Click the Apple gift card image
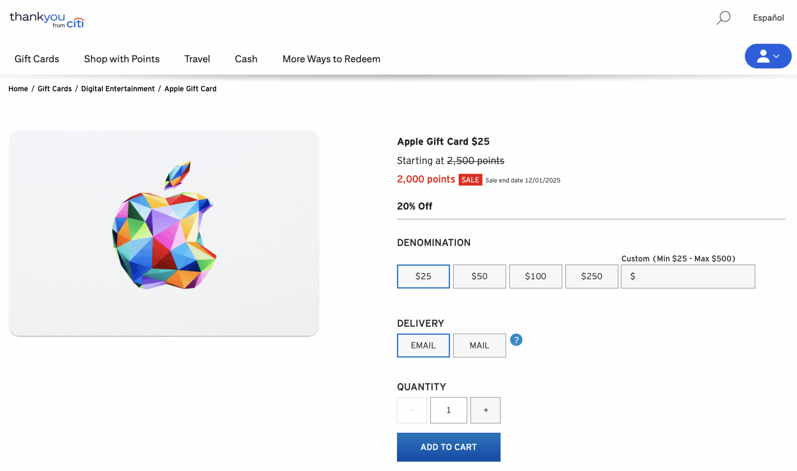Image resolution: width=797 pixels, height=471 pixels. pos(164,233)
